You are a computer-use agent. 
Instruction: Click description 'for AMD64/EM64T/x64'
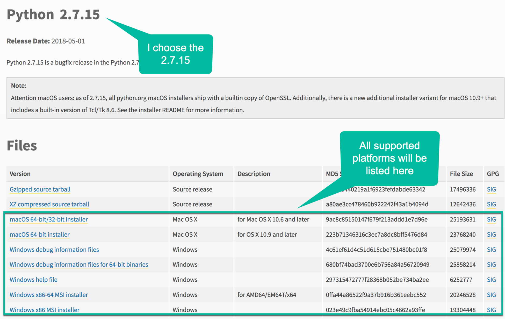pos(267,295)
